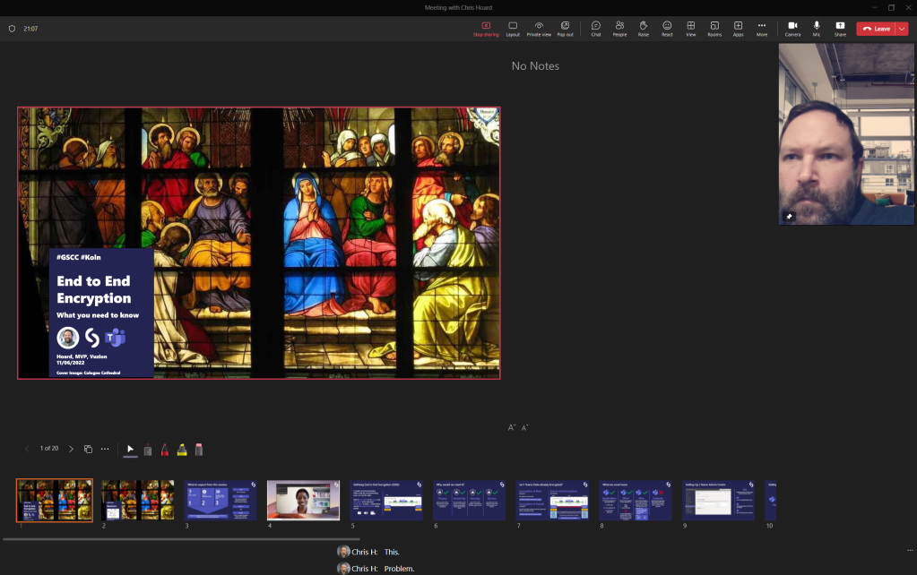Image resolution: width=917 pixels, height=575 pixels.
Task: Switch to Private view
Action: (539, 29)
